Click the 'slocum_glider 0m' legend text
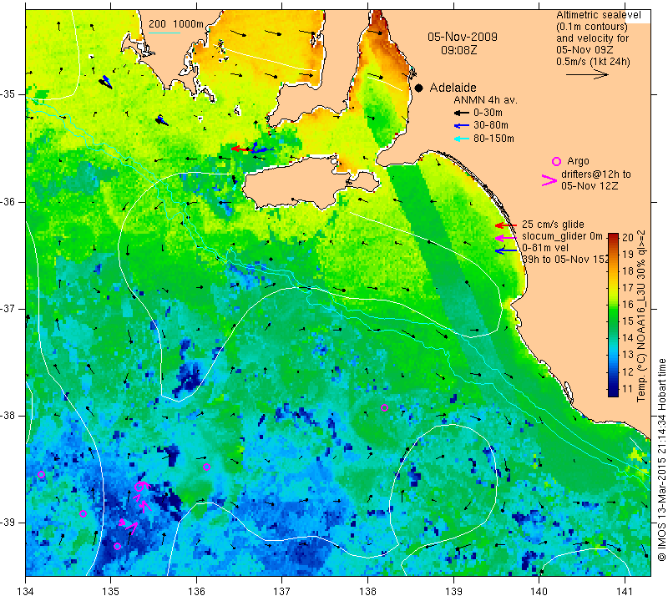 [562, 236]
